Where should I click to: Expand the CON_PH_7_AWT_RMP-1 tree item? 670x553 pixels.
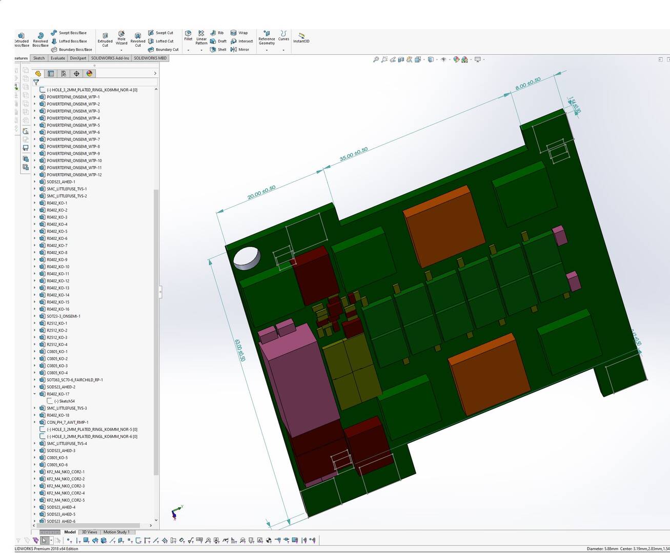tap(35, 422)
